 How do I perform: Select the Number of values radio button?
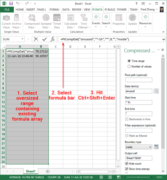[129, 66]
